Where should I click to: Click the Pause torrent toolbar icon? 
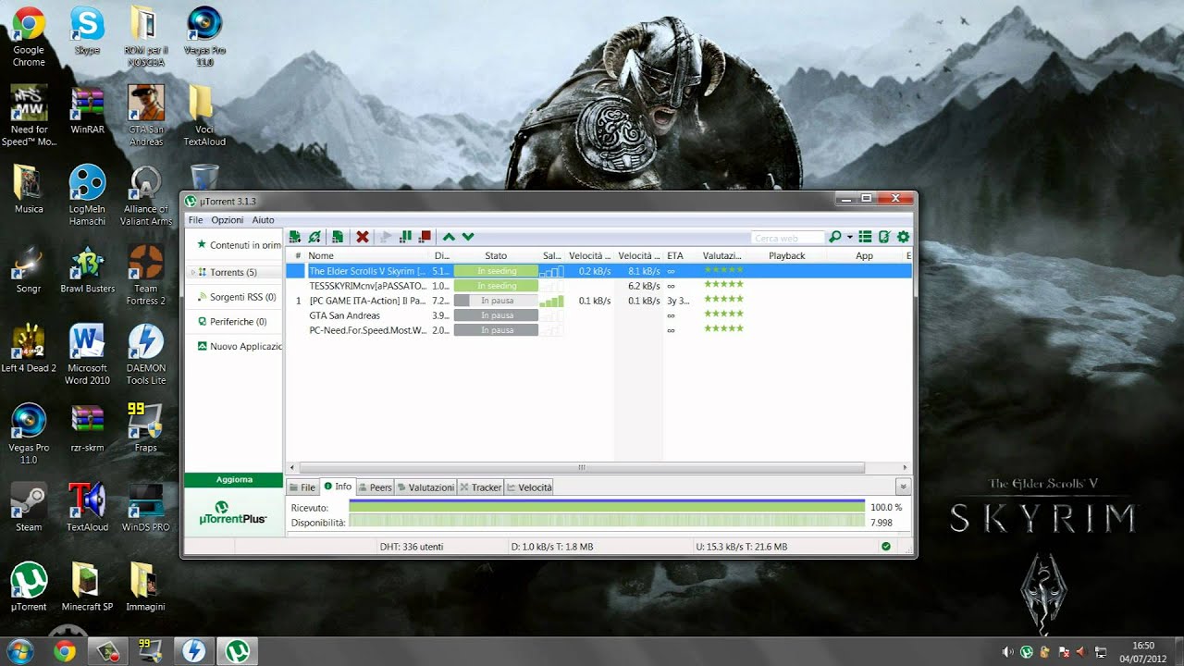[406, 238]
